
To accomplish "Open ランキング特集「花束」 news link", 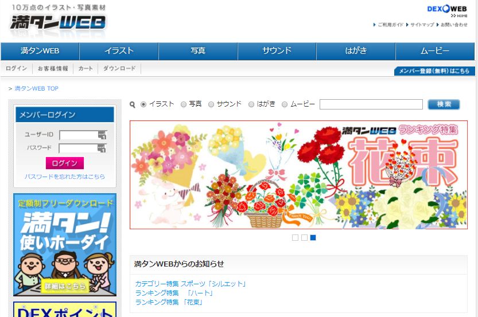I will (169, 302).
